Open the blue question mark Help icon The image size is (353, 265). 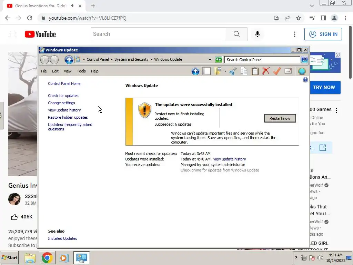click(305, 80)
